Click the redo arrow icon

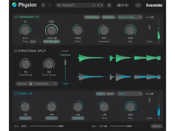coord(50,5)
